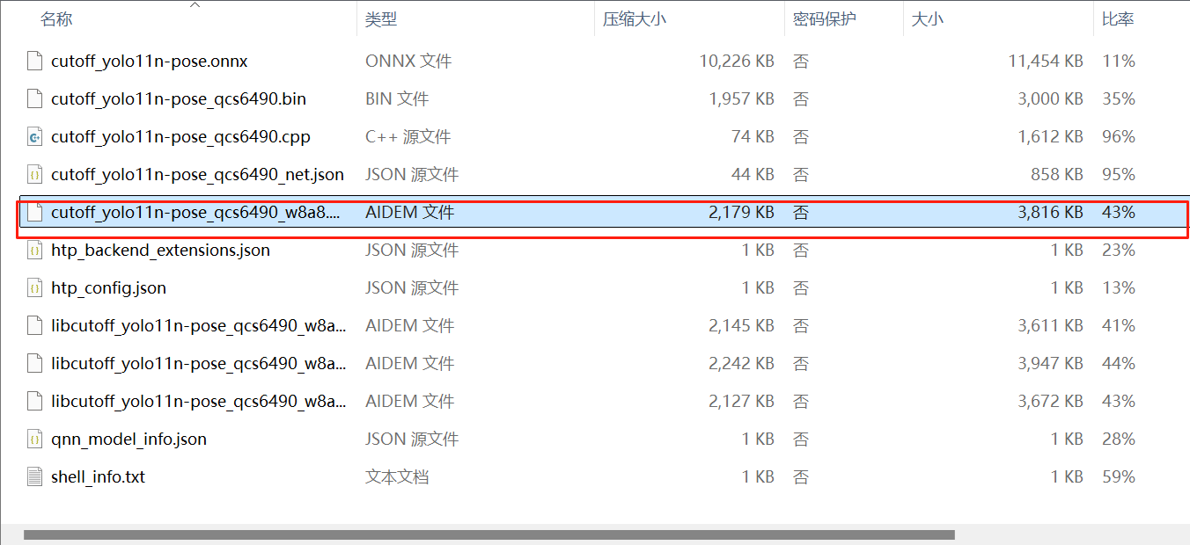1190x545 pixels.
Task: Click the type cell 'BIN 文件'
Action: click(397, 99)
